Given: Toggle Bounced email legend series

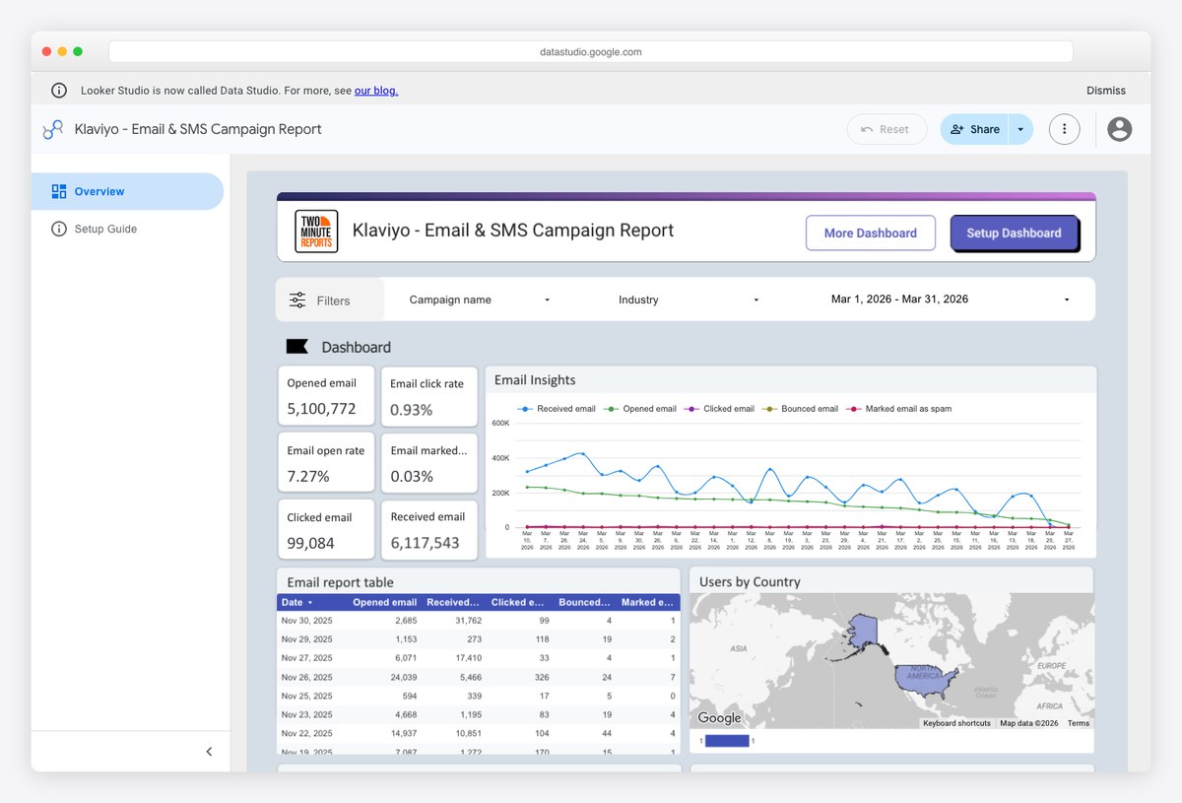Looking at the screenshot, I should [801, 408].
